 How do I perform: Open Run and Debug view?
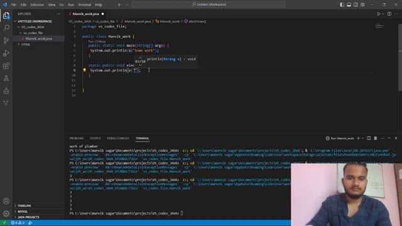pos(6,53)
